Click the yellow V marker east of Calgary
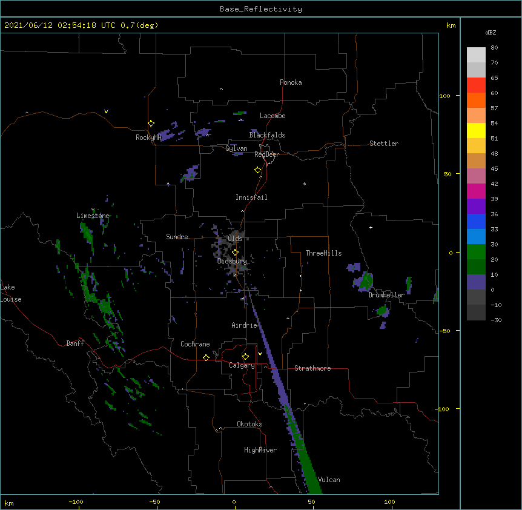Screen dimensions: 522x510 tap(260, 354)
